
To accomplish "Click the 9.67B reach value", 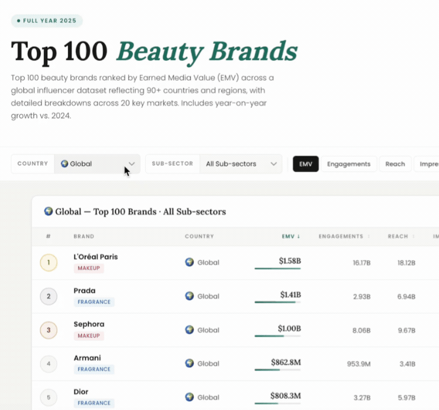I will tap(407, 330).
